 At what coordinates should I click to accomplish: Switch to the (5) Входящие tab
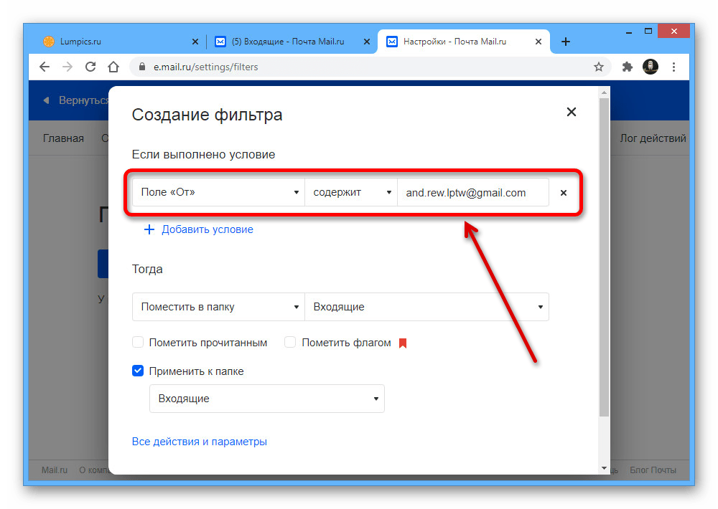[x=292, y=42]
